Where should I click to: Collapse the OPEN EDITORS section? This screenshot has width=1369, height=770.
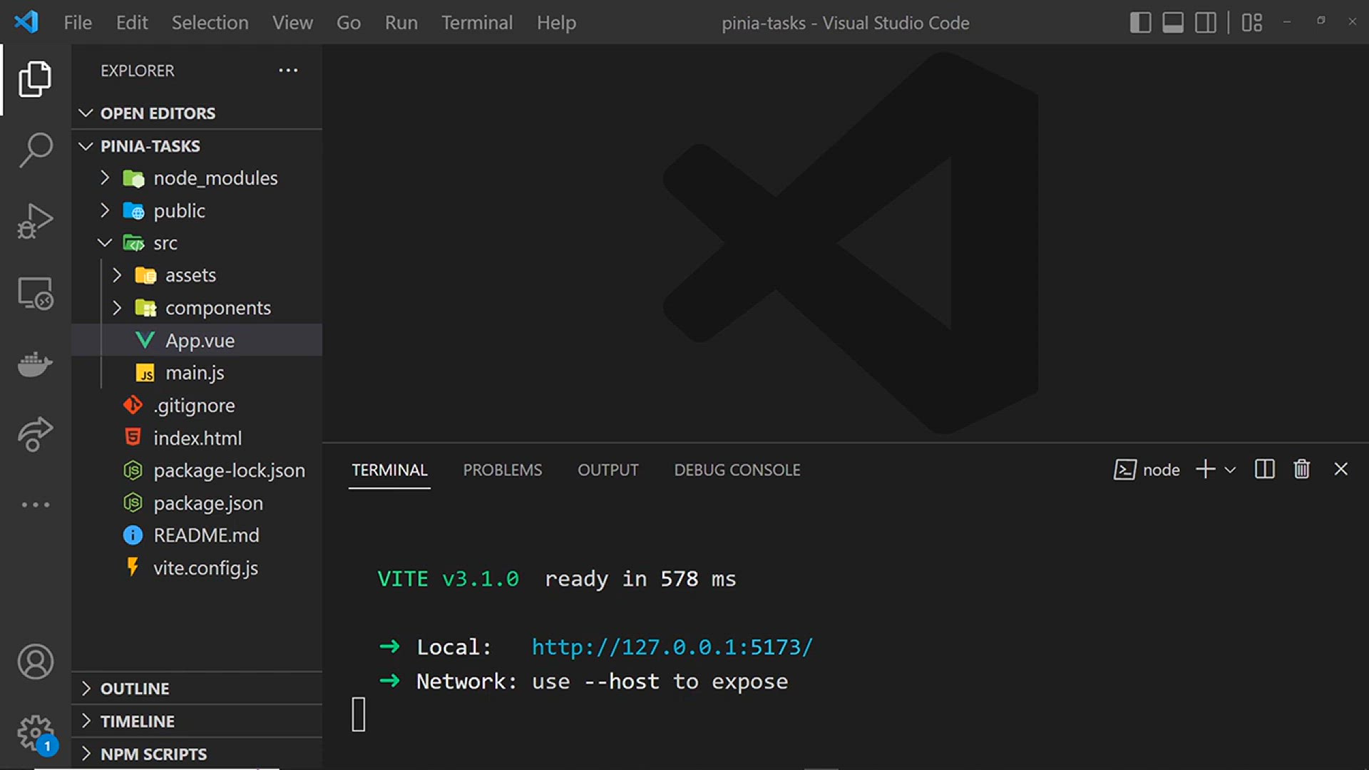197,113
